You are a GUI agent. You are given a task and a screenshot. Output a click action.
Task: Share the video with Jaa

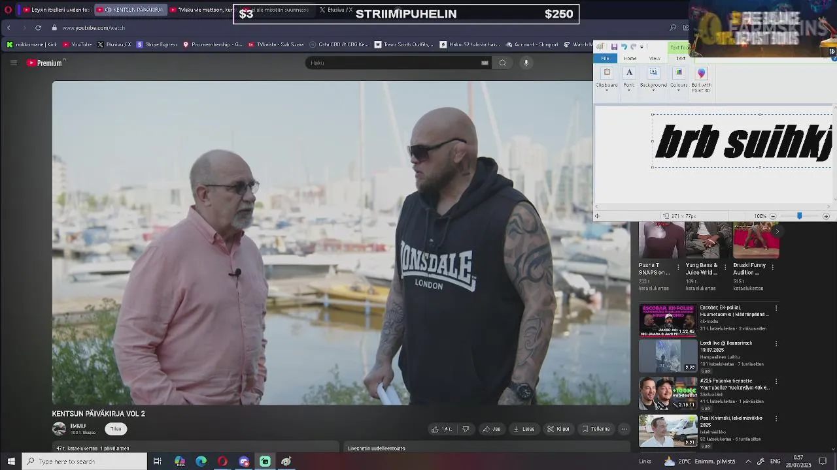(x=492, y=429)
